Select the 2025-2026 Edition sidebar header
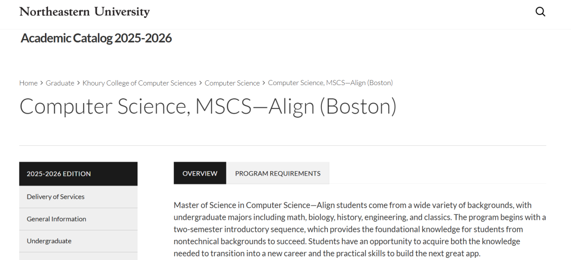Viewport: 571px width, 260px height. (78, 174)
